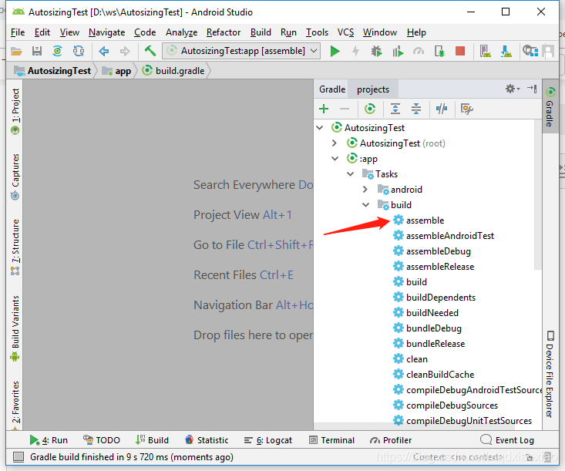This screenshot has height=471, width=565.
Task: Click the Gradle panel minus detach icon
Action: click(x=345, y=109)
